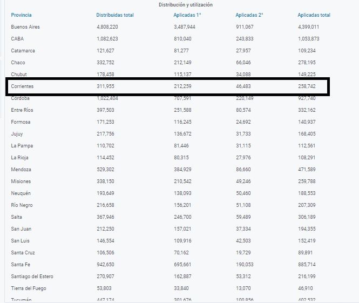
Task: Select the highlighted Corrientes province name
Action: (22, 86)
